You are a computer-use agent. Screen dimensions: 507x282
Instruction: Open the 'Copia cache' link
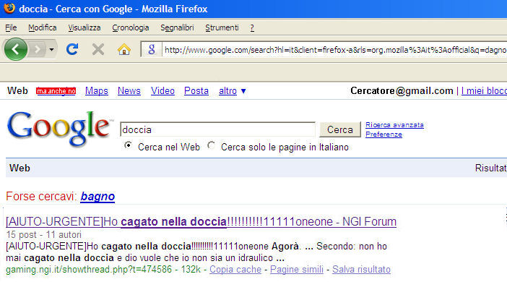pyautogui.click(x=235, y=270)
